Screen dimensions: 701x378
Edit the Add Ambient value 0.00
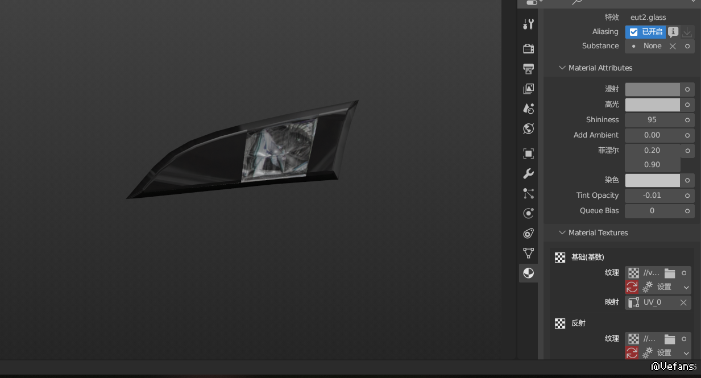click(653, 135)
